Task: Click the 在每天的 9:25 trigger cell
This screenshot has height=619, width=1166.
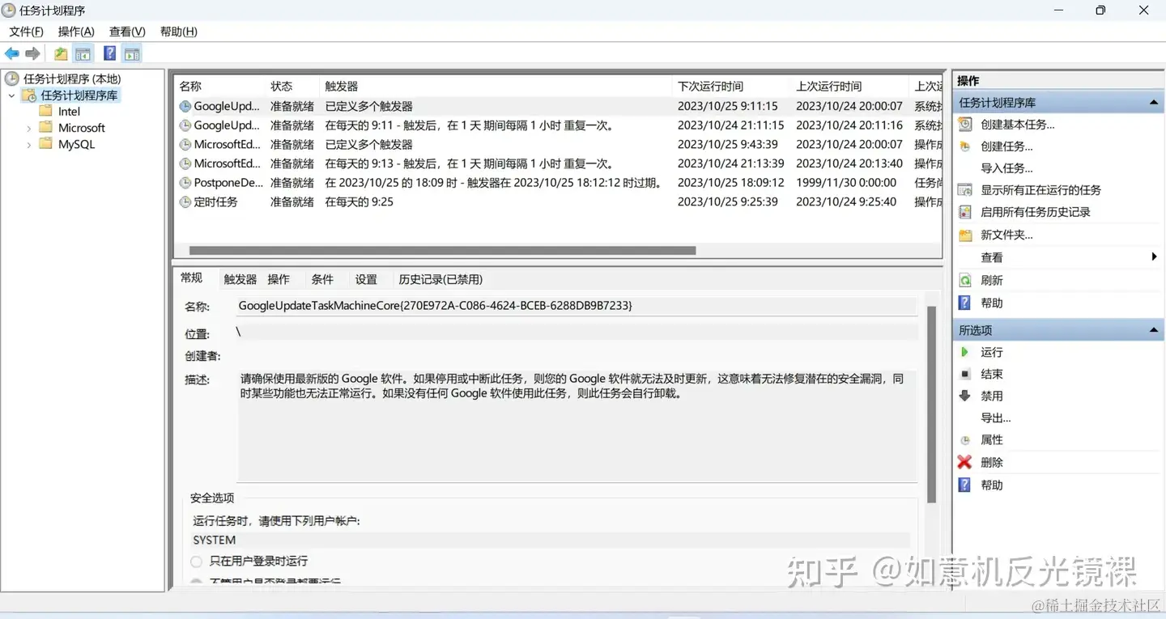Action: click(x=359, y=202)
